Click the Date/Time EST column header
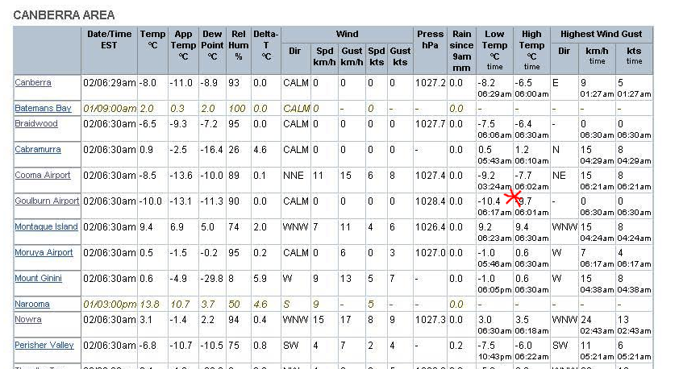Image resolution: width=679 pixels, height=369 pixels. point(109,39)
